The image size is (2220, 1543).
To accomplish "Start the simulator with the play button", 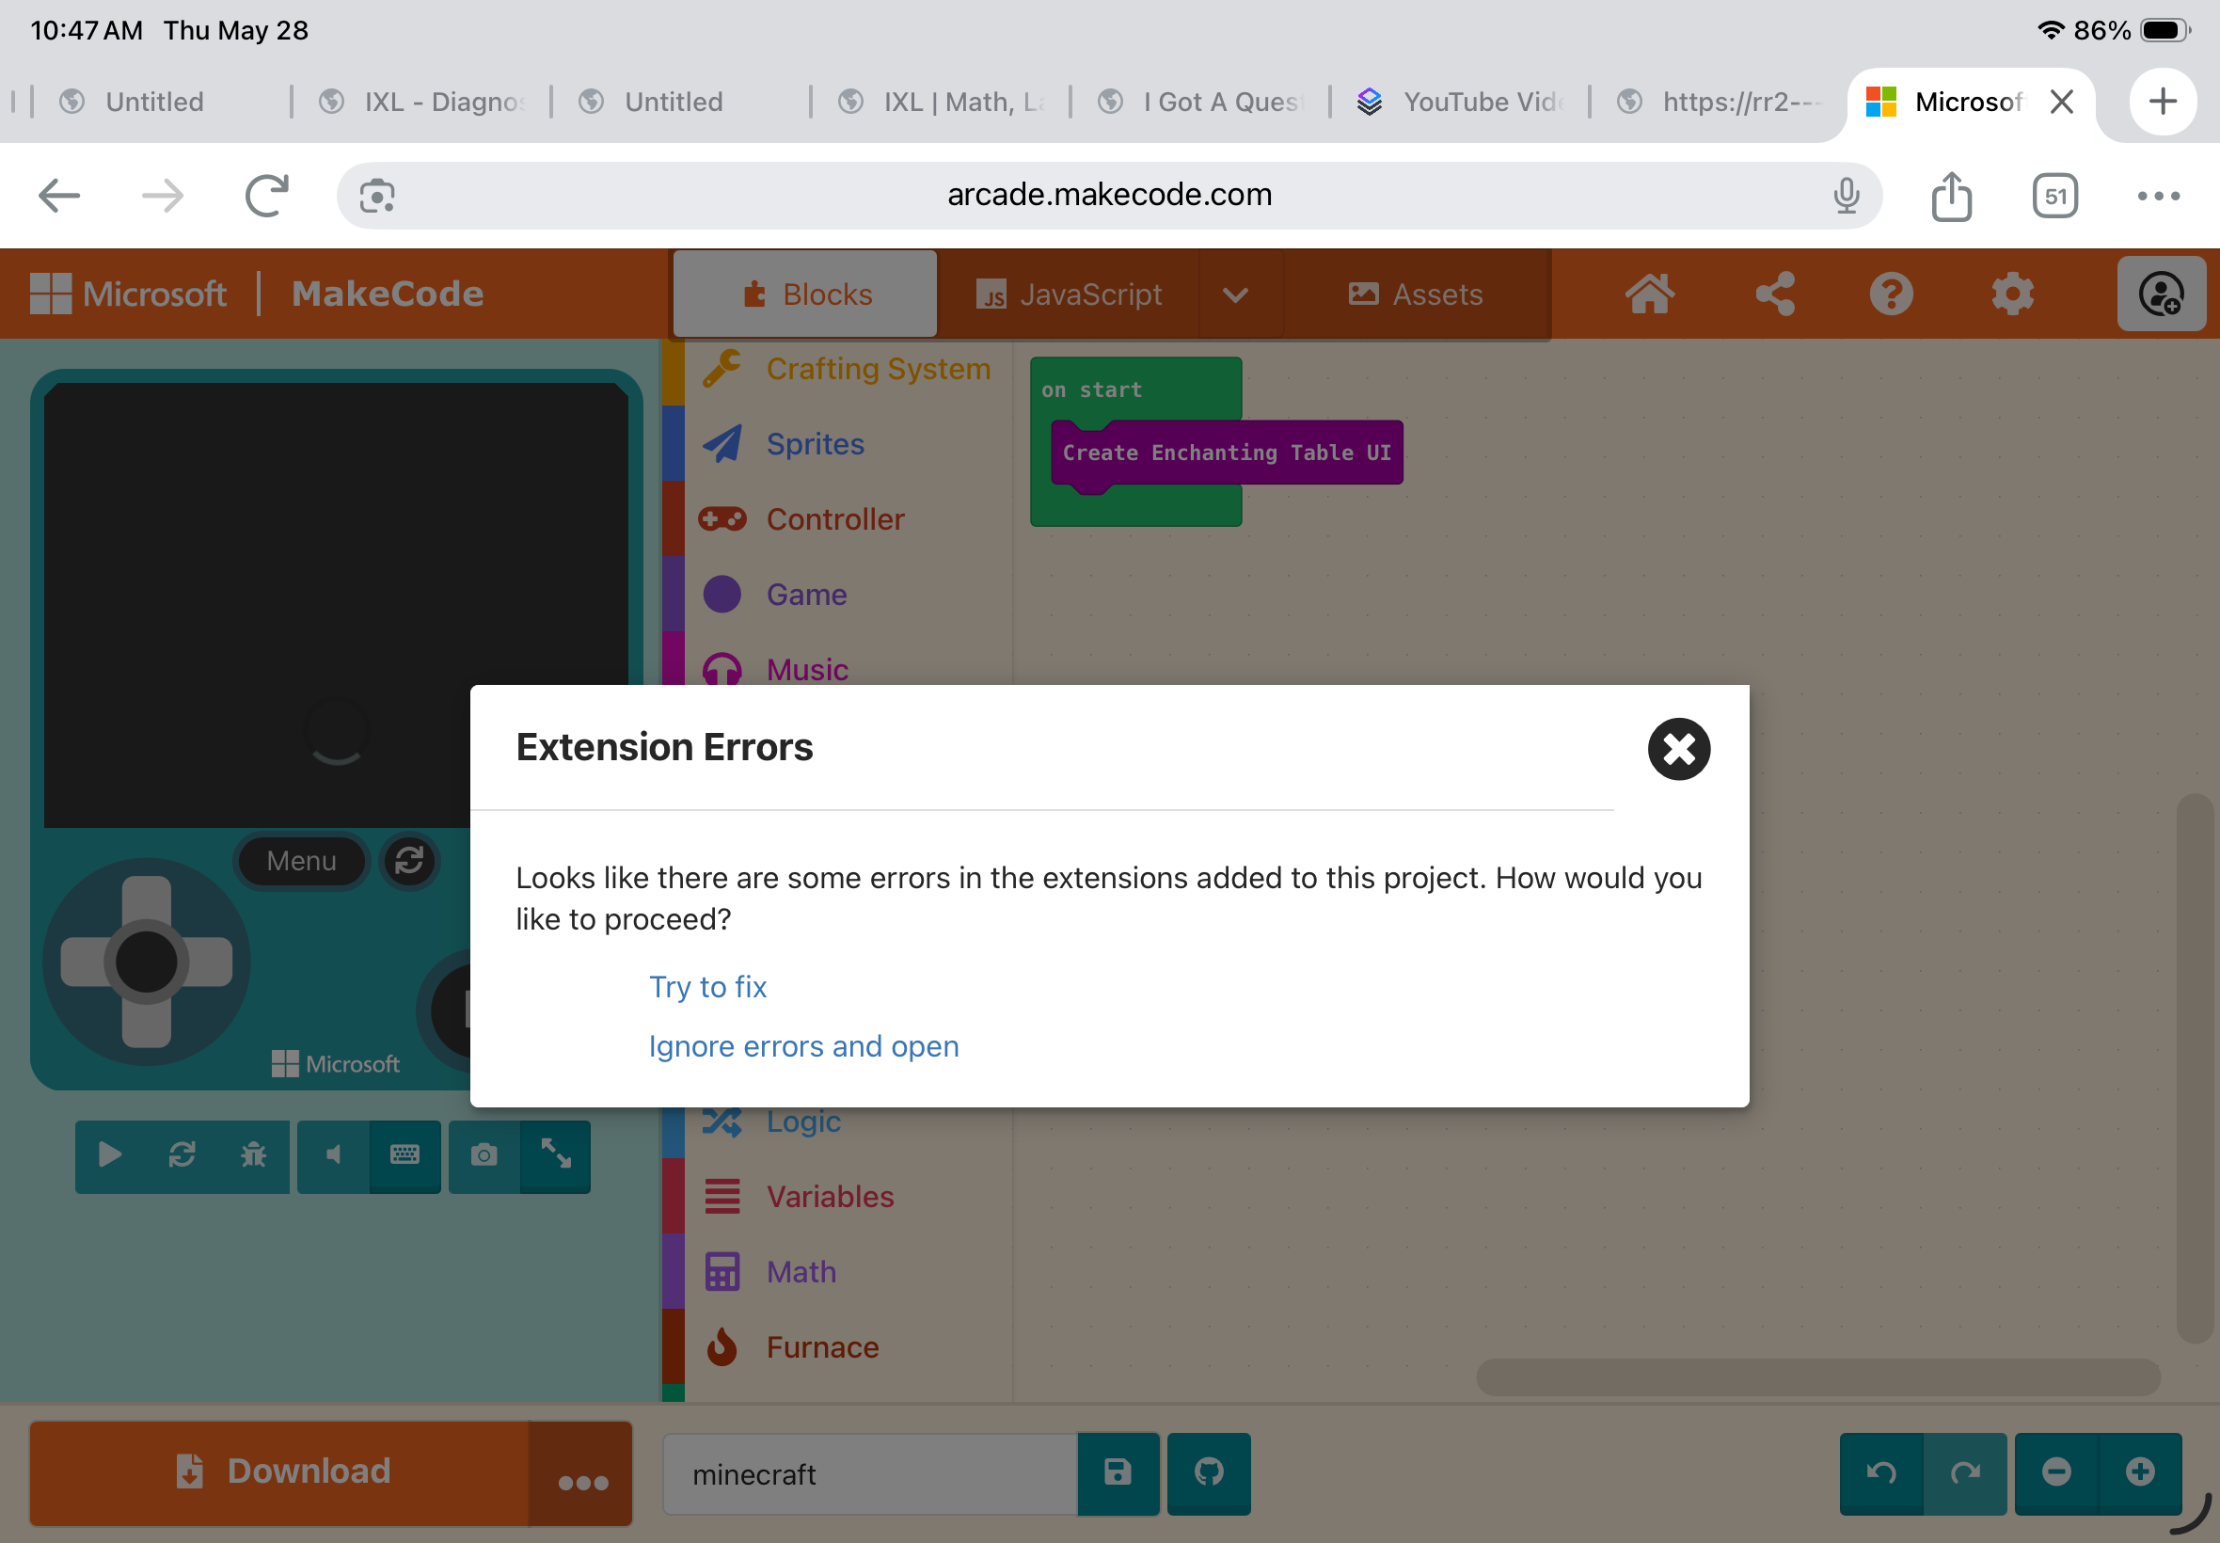I will tap(110, 1154).
